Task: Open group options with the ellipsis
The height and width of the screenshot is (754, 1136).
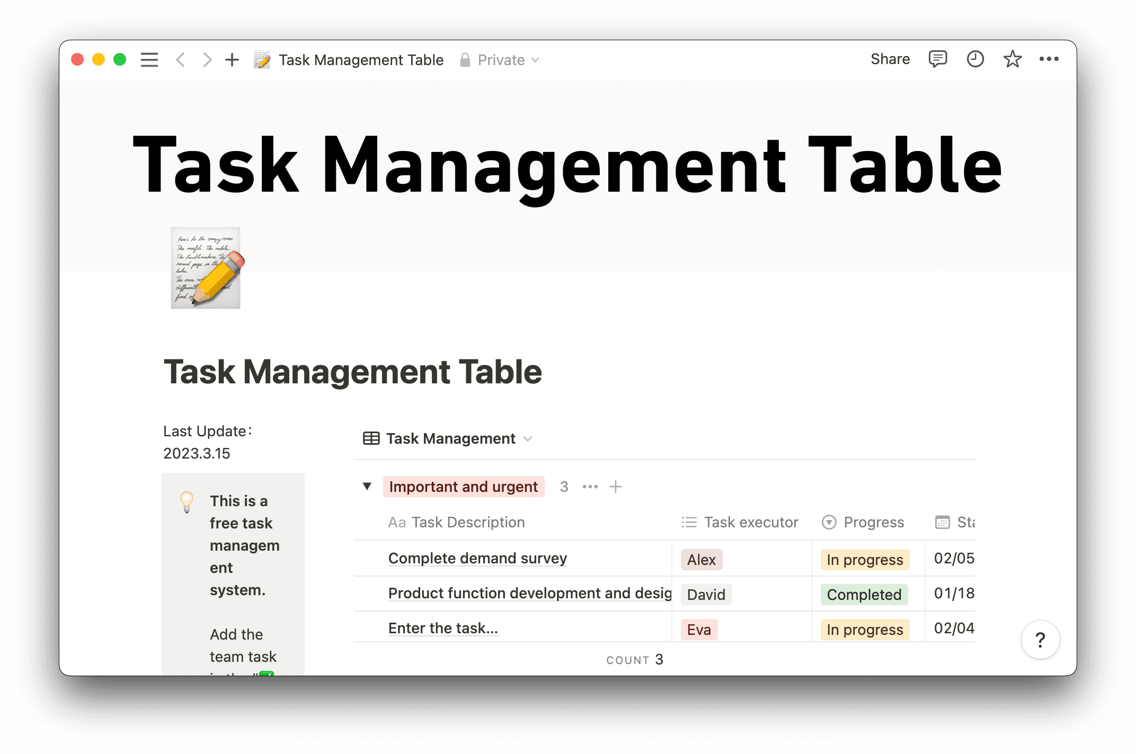Action: (590, 486)
